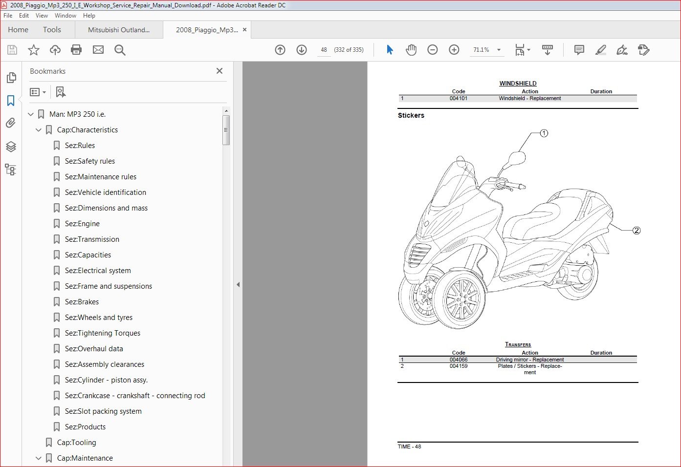The height and width of the screenshot is (467, 681).
Task: Open Sez:Maintenance rules bookmark
Action: tap(101, 177)
